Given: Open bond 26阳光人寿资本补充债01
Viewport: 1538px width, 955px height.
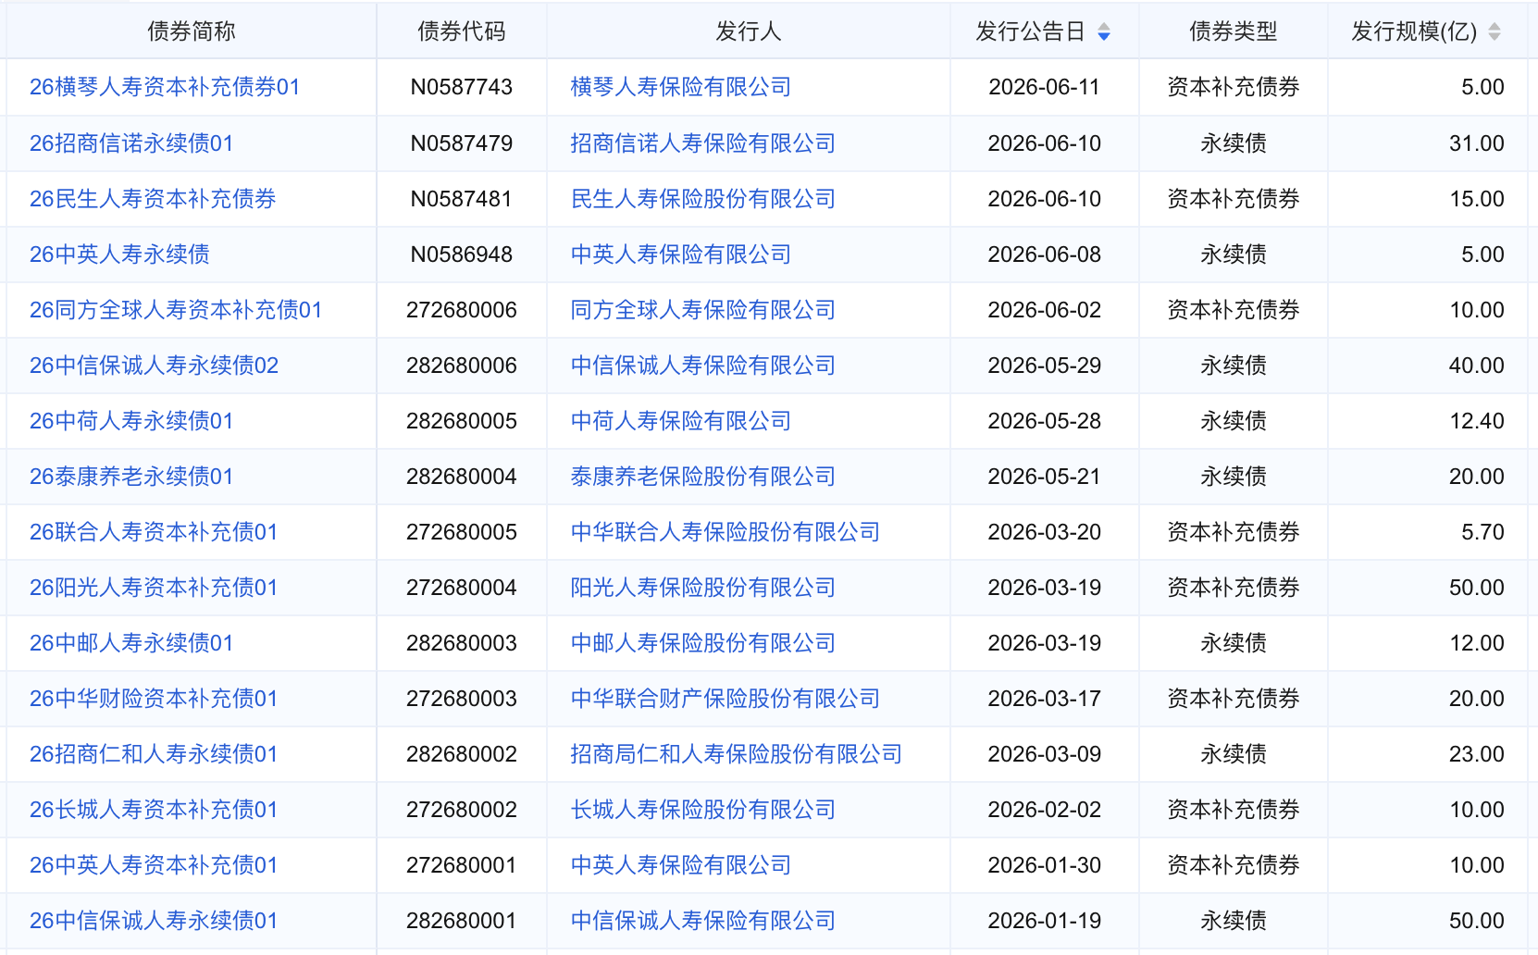Looking at the screenshot, I should [154, 588].
